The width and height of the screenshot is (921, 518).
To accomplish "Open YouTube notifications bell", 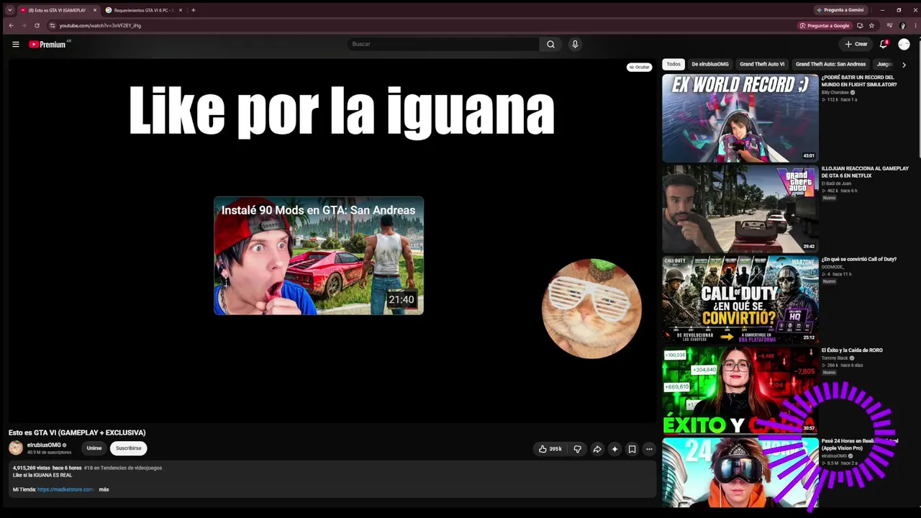I will (x=884, y=44).
